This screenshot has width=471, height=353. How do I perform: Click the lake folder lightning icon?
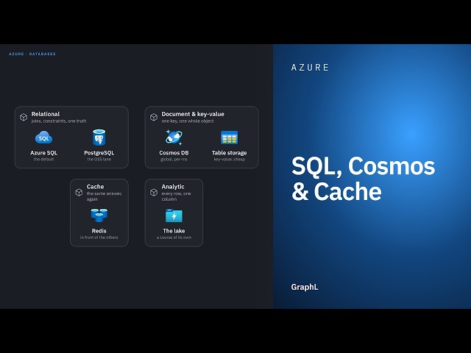(x=174, y=215)
